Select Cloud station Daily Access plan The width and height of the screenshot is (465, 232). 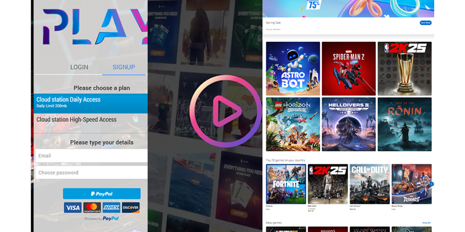[x=91, y=104]
